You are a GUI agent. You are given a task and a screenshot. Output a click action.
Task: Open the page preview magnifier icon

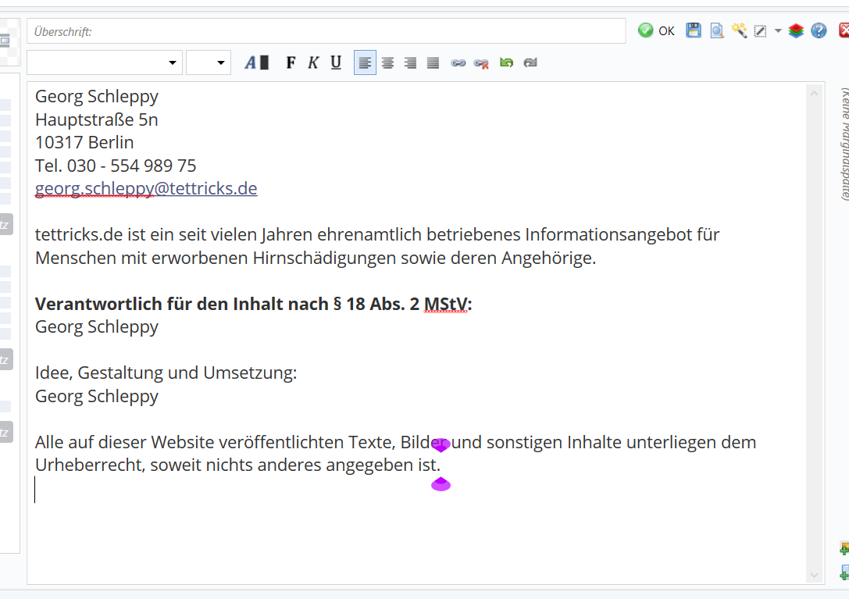pos(716,31)
